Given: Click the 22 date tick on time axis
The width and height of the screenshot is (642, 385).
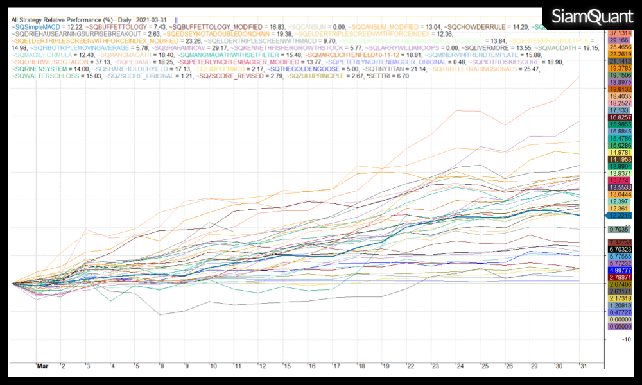Looking at the screenshot, I should click(409, 366).
